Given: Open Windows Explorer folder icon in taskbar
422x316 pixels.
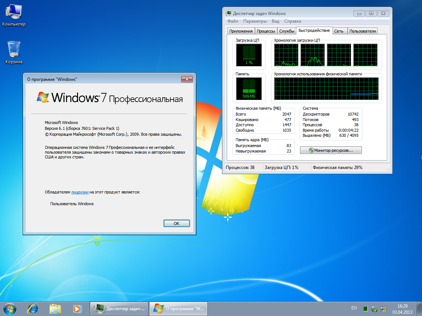Looking at the screenshot, I should (55, 308).
